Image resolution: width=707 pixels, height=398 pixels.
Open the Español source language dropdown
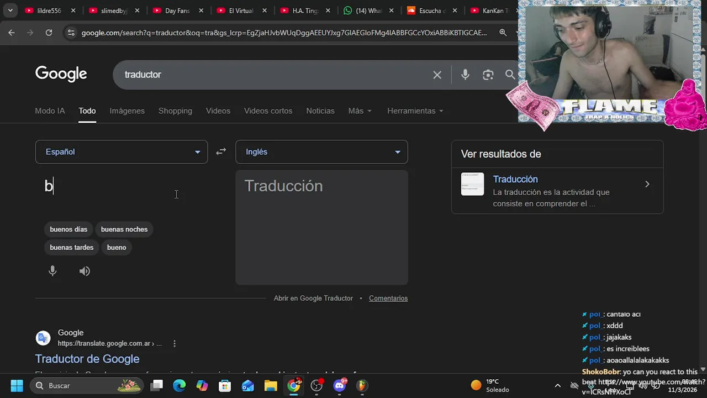coord(122,152)
